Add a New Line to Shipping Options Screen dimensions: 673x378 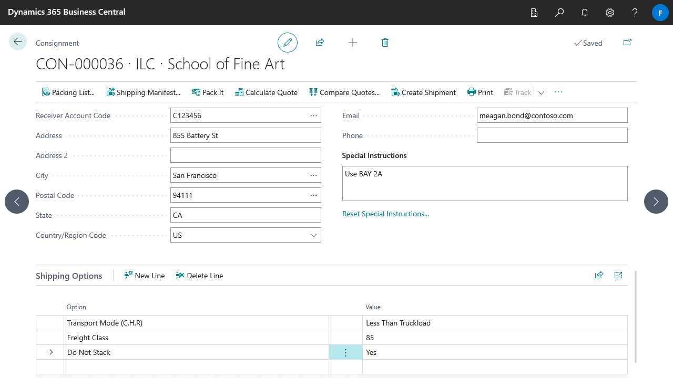pyautogui.click(x=145, y=276)
